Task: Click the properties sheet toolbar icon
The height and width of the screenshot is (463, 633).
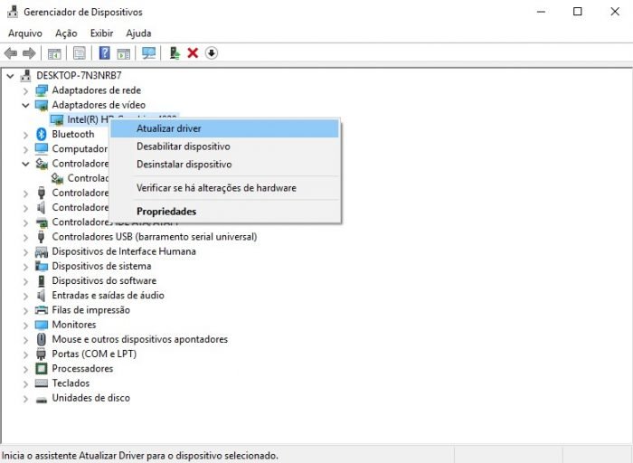Action: [x=80, y=52]
